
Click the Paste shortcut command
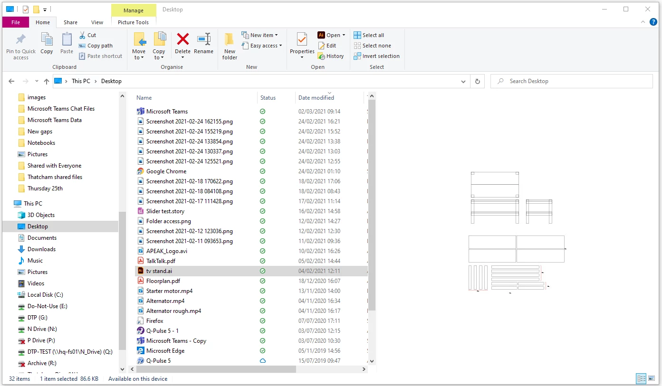100,56
